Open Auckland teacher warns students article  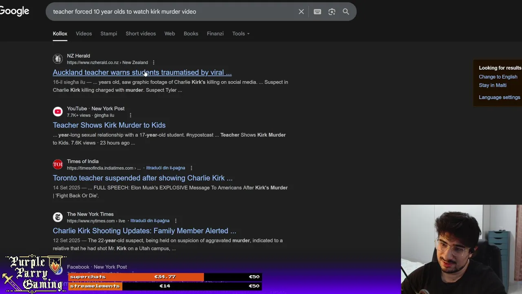(x=142, y=72)
